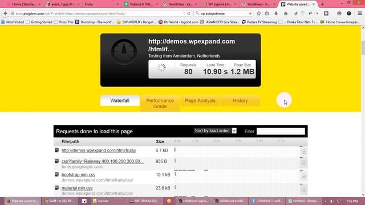
Task: Click the tools.pingdom.com address bar
Action: pos(100,14)
